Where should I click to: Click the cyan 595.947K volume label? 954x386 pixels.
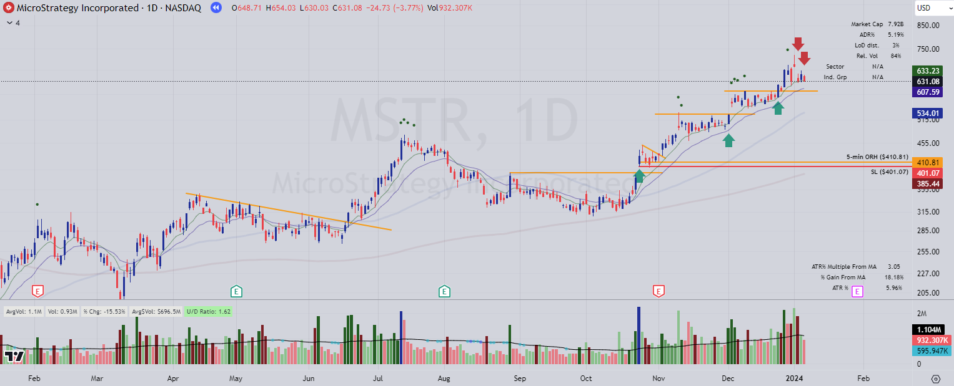click(x=931, y=350)
